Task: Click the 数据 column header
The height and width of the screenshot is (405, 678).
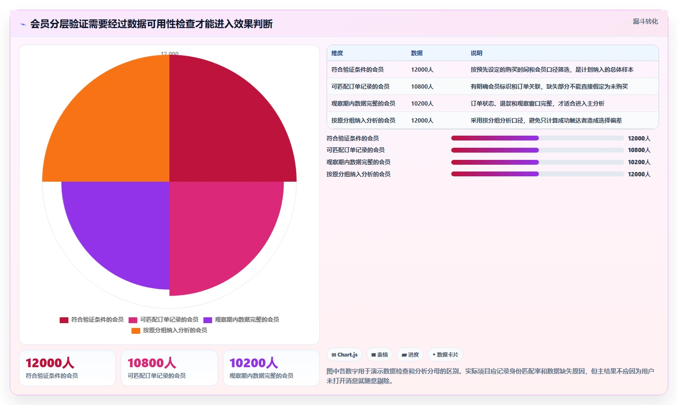Action: 417,53
